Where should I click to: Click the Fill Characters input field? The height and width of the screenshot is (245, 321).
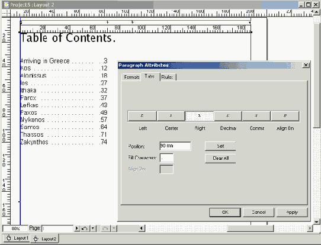pyautogui.click(x=166, y=158)
